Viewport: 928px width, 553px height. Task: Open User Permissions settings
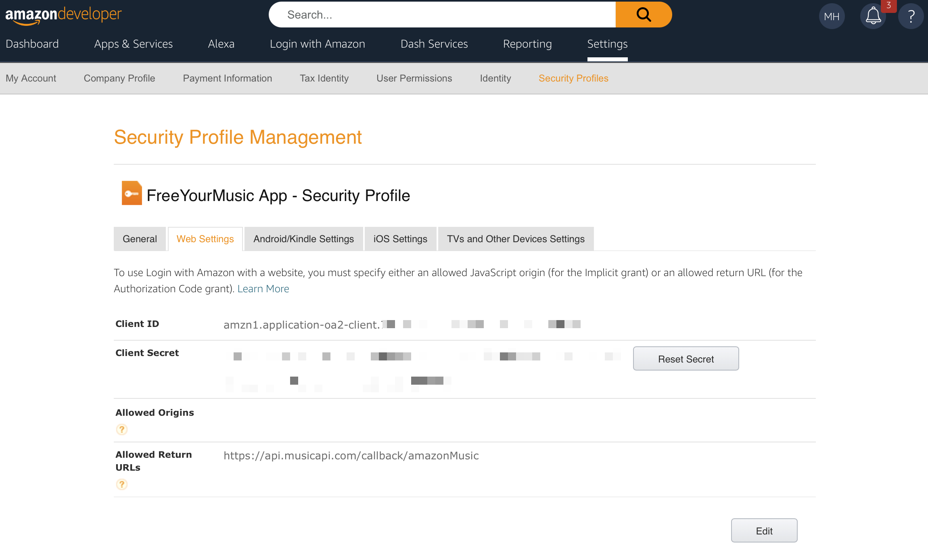click(414, 78)
